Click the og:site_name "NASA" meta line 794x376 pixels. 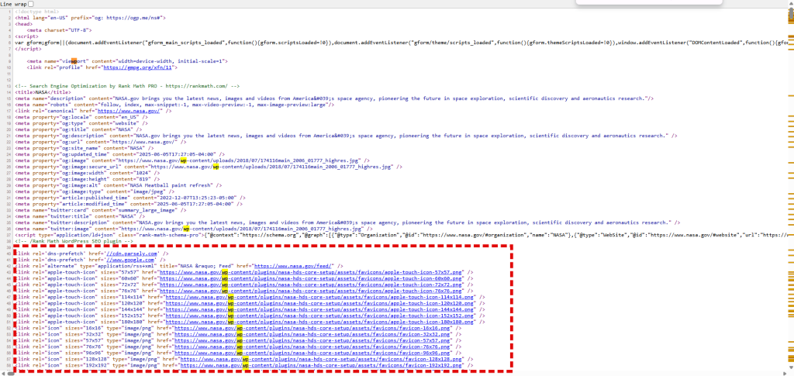pyautogui.click(x=80, y=148)
